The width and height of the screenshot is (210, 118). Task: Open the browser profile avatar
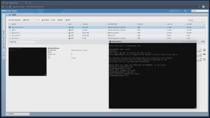[203, 7]
